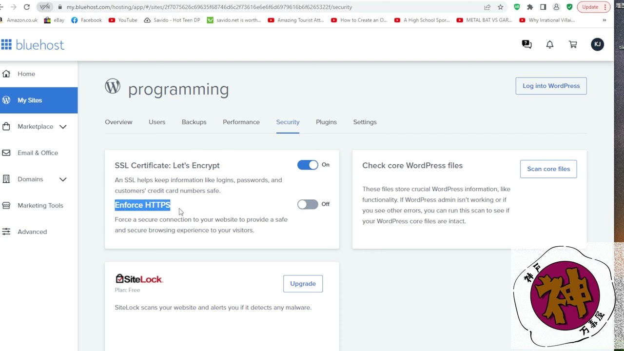Open the browser extensions puzzle icon
624x351 pixels.
530,7
